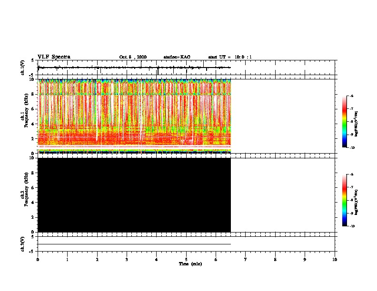Click the '8' kHz tick on ch.1 axis
The image size is (377, 291).
point(33,94)
